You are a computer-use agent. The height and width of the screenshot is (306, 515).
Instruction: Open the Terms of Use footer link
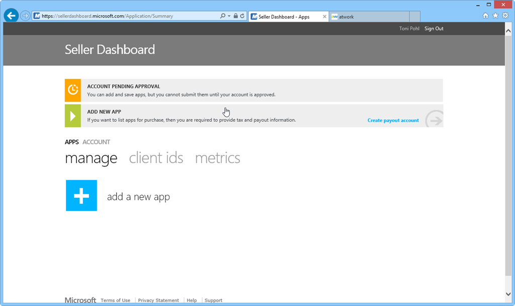click(x=115, y=300)
